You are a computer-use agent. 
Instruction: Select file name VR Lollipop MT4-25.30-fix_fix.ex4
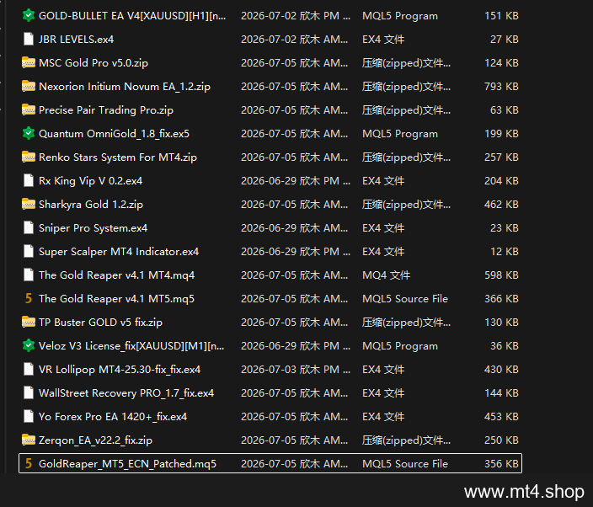point(120,370)
